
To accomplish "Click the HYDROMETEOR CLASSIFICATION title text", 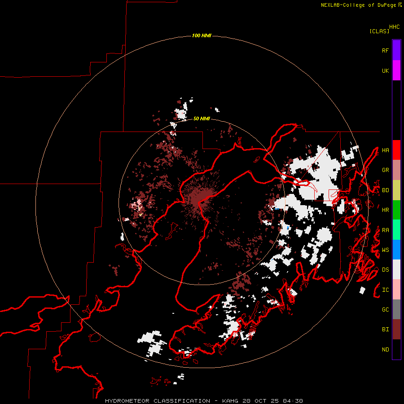I will coord(158,401).
